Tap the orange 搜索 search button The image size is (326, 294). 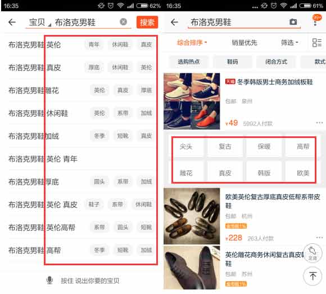[x=147, y=22]
